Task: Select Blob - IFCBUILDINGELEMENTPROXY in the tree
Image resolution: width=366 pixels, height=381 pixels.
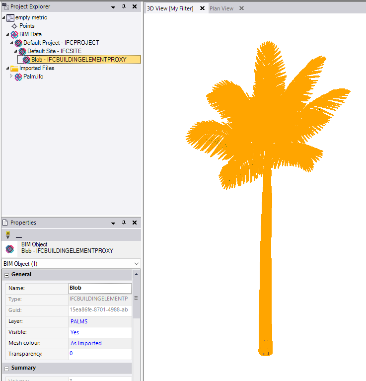Action: click(x=79, y=60)
